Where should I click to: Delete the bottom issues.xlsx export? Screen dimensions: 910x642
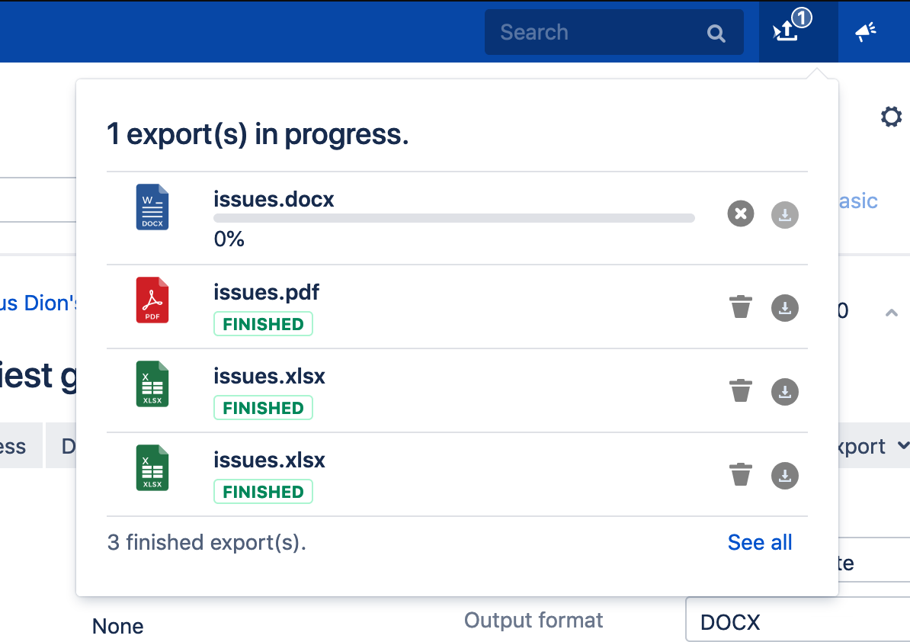(x=740, y=476)
